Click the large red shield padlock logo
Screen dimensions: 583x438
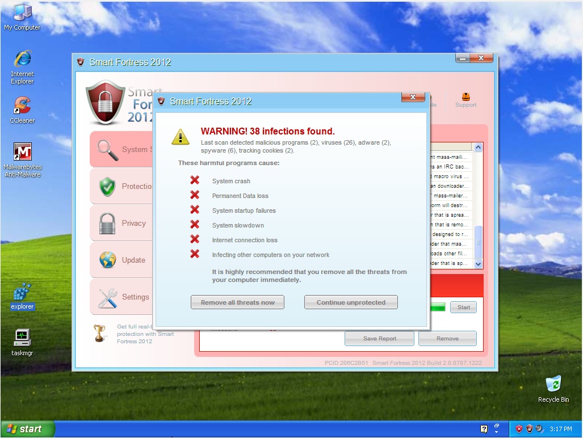(x=106, y=102)
